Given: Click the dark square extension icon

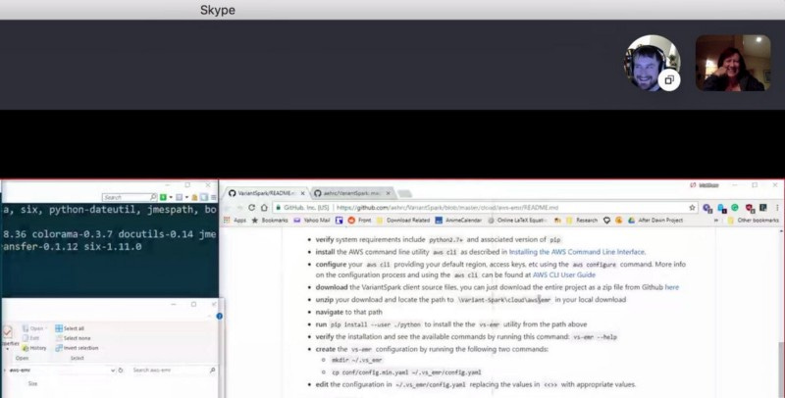Looking at the screenshot, I should pyautogui.click(x=763, y=208).
